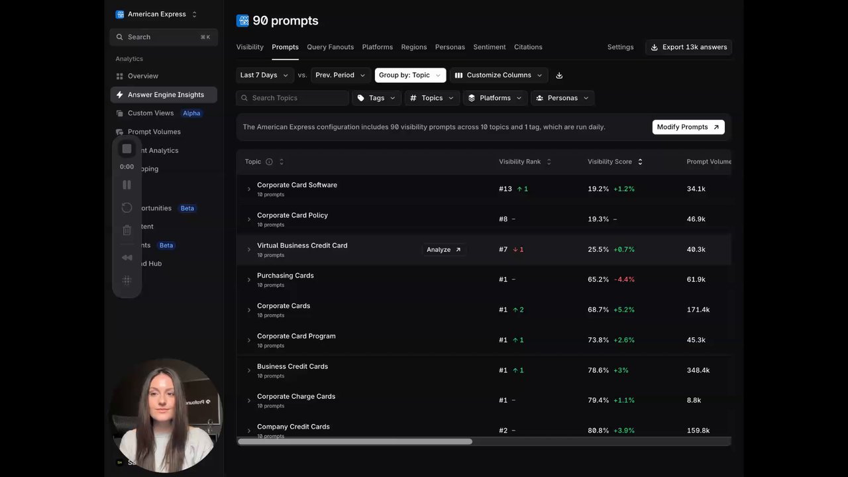Click the rewind icon in the recording widget
This screenshot has width=848, height=477.
[127, 258]
